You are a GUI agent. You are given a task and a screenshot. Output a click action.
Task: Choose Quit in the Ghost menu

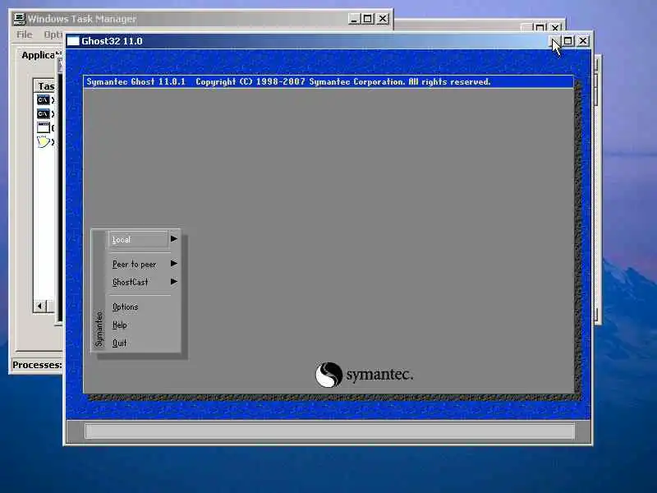click(x=119, y=343)
